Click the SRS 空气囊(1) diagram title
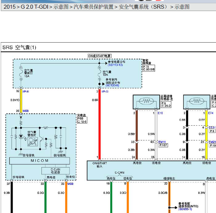 tap(19, 47)
